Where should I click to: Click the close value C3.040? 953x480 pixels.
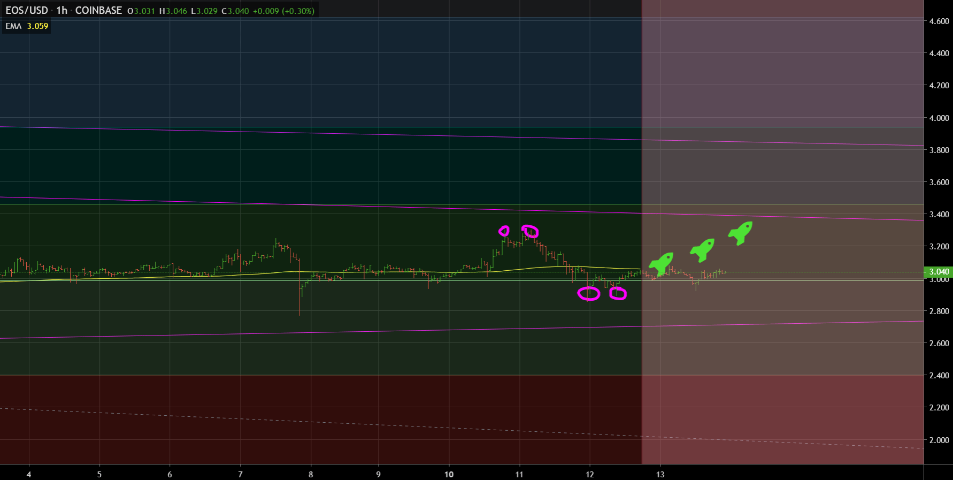click(235, 11)
